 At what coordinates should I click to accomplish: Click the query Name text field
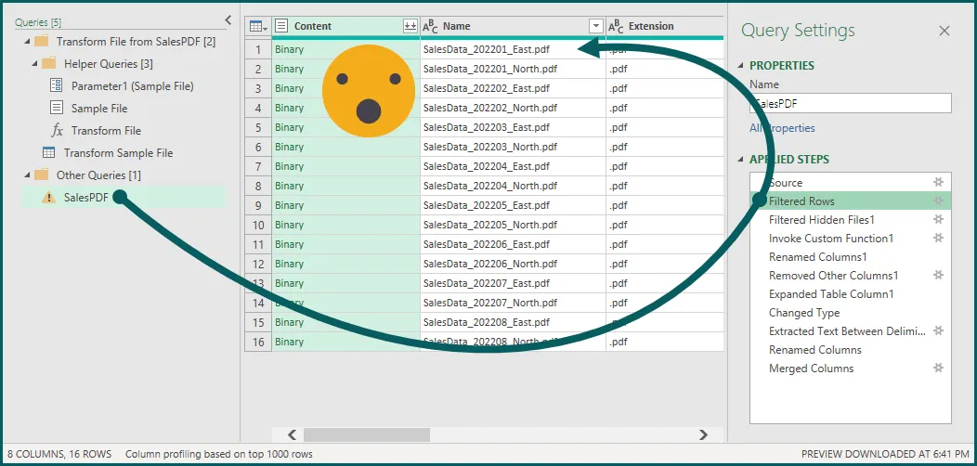pos(850,104)
